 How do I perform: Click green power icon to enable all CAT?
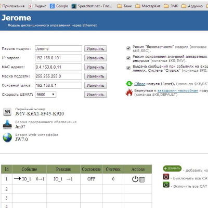tap(166, 185)
